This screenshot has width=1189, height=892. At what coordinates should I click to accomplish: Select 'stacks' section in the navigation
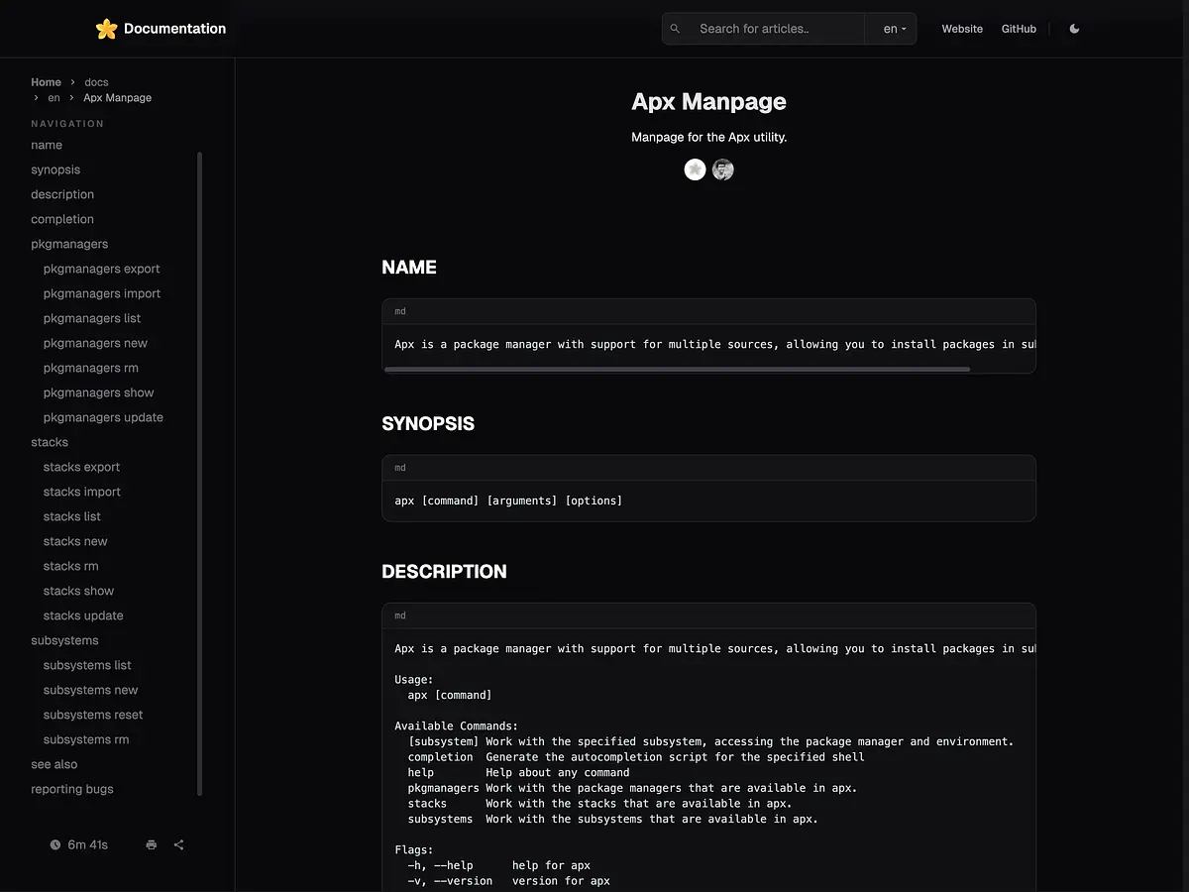tap(50, 442)
